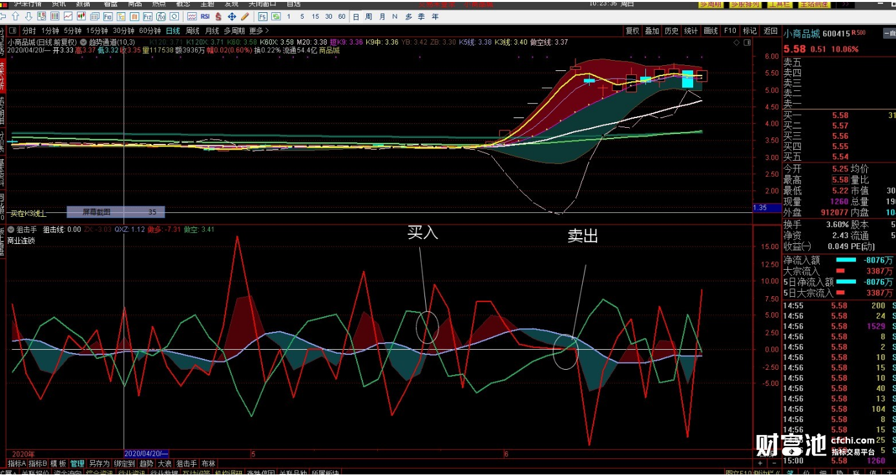
Task: Select 指标A tab at bottom
Action: 17,463
